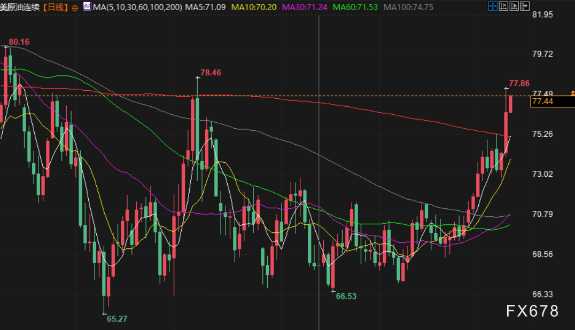
Task: Select the MA10:70.20 yellow legend label
Action: [x=254, y=7]
